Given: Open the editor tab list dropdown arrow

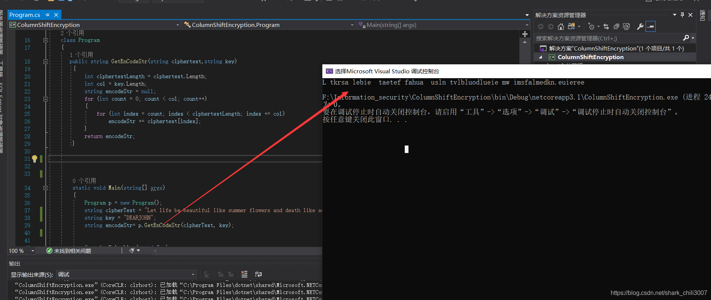Looking at the screenshot, I should click(527, 15).
